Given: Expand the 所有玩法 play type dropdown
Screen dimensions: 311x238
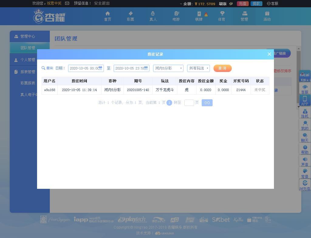Looking at the screenshot, I should click(x=198, y=68).
